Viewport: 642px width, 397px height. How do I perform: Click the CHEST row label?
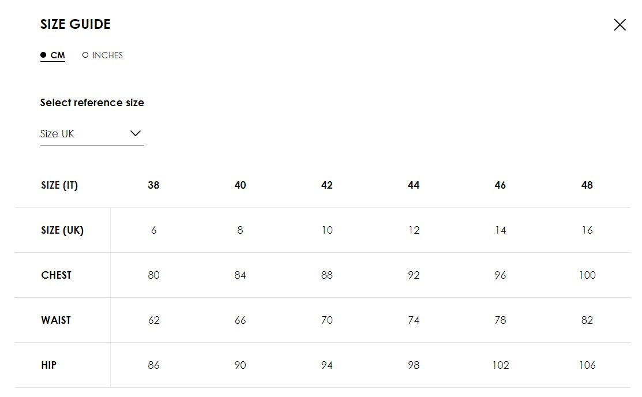pos(57,275)
